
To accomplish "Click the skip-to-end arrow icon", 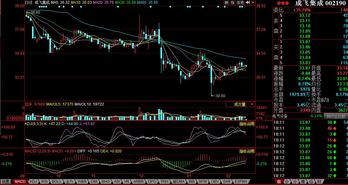I will tap(248, 2).
